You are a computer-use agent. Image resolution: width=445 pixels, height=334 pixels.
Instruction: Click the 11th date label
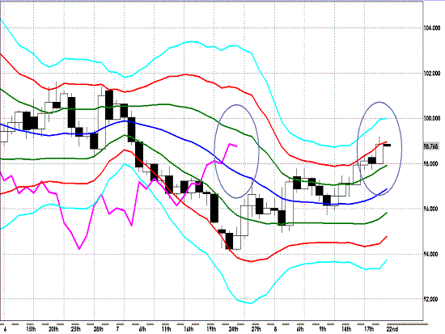[x=167, y=329]
